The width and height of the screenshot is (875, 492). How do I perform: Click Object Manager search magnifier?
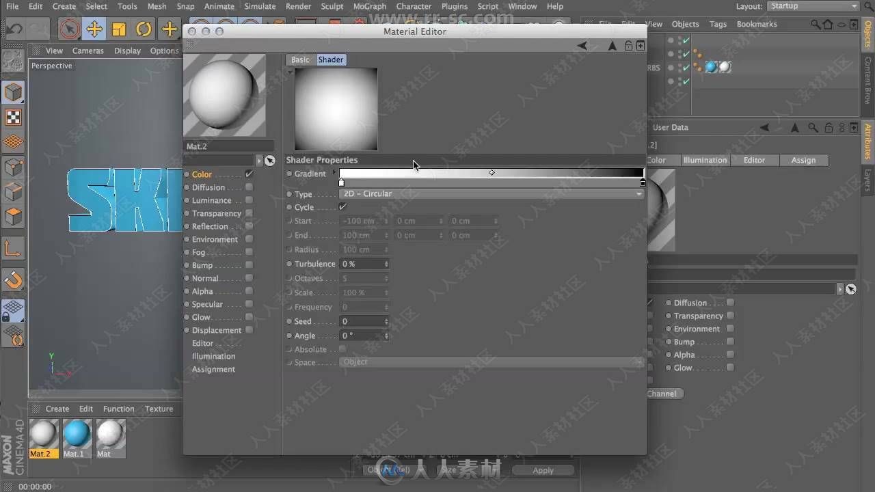coord(815,24)
